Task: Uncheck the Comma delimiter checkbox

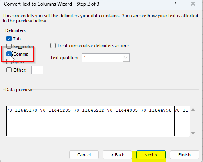Action: [9, 54]
